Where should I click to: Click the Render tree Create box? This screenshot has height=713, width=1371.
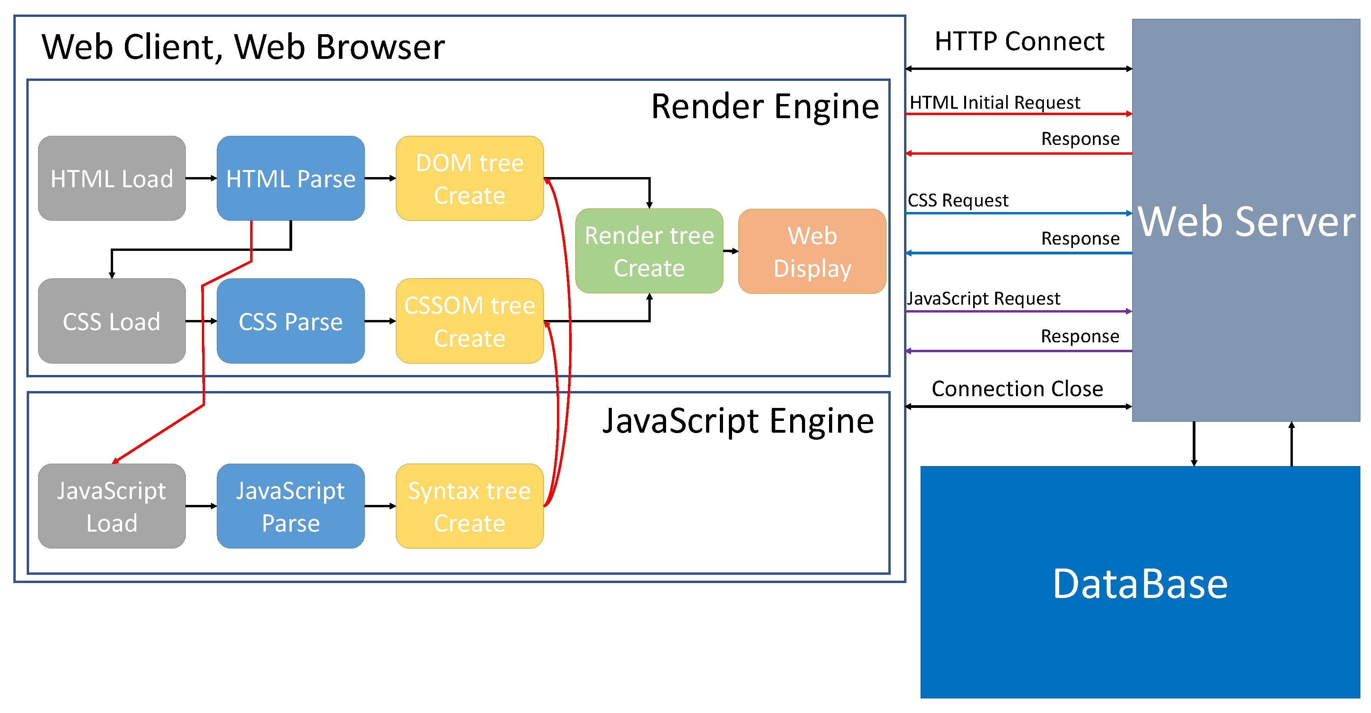649,250
